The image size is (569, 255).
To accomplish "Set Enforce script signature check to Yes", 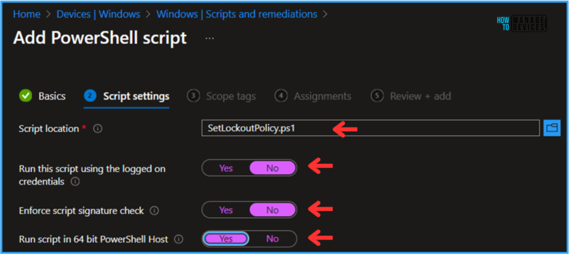I will 226,210.
